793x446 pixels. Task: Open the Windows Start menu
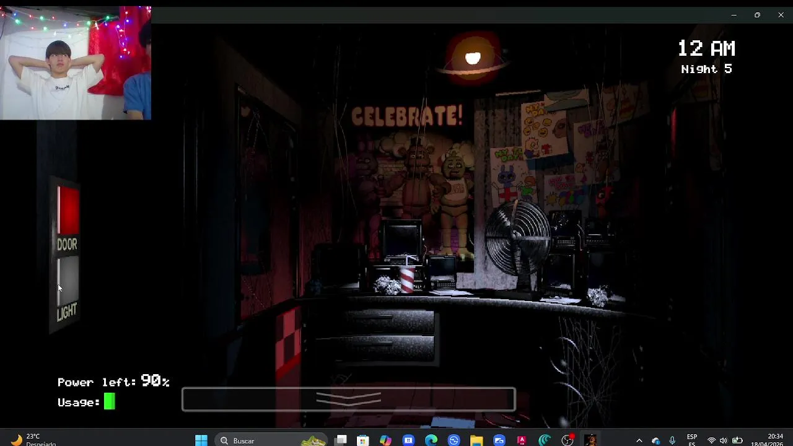pyautogui.click(x=201, y=440)
